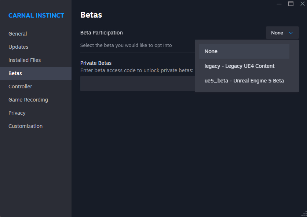Switch to Controller settings

click(20, 87)
